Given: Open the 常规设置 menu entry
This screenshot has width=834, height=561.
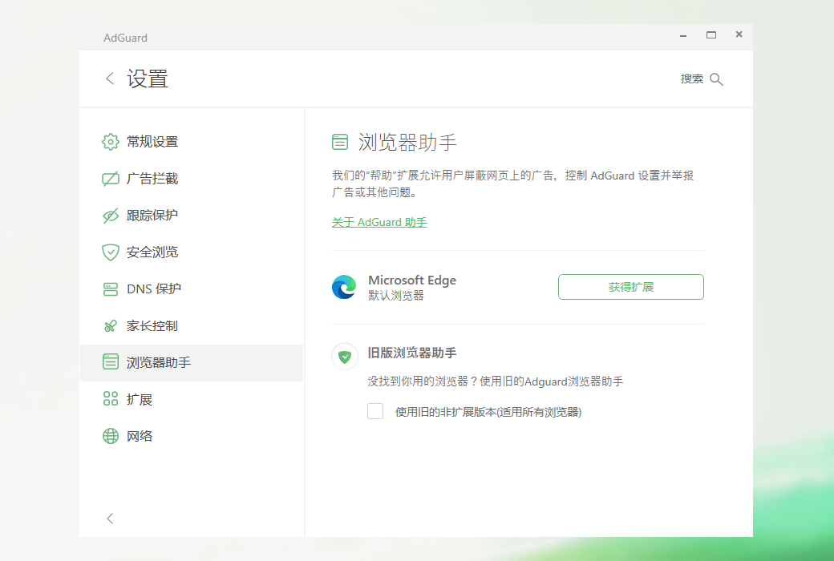Looking at the screenshot, I should (152, 141).
